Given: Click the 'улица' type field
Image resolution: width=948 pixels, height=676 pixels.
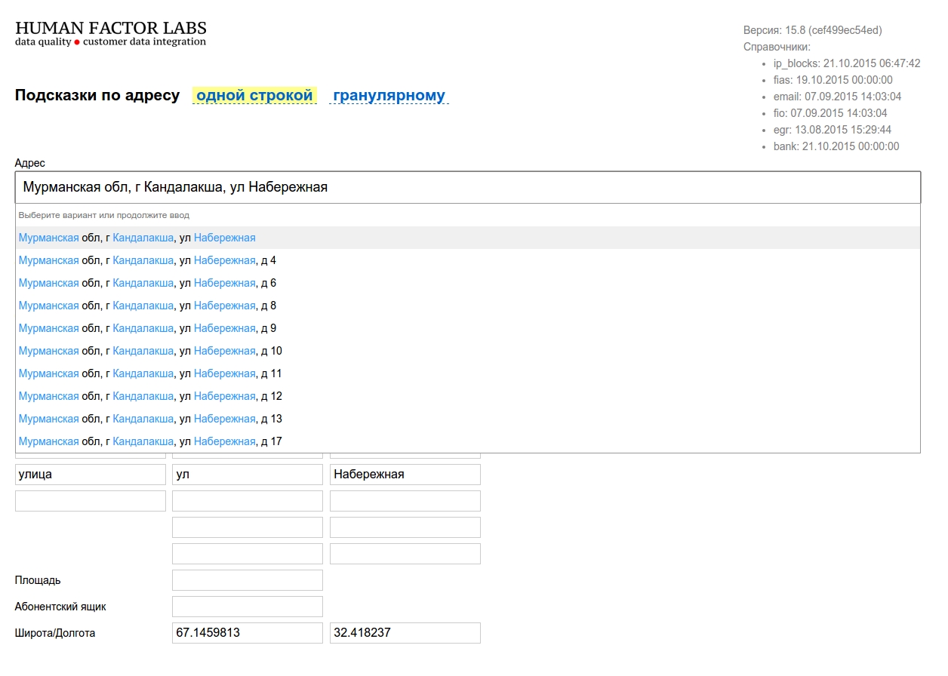Looking at the screenshot, I should [90, 475].
